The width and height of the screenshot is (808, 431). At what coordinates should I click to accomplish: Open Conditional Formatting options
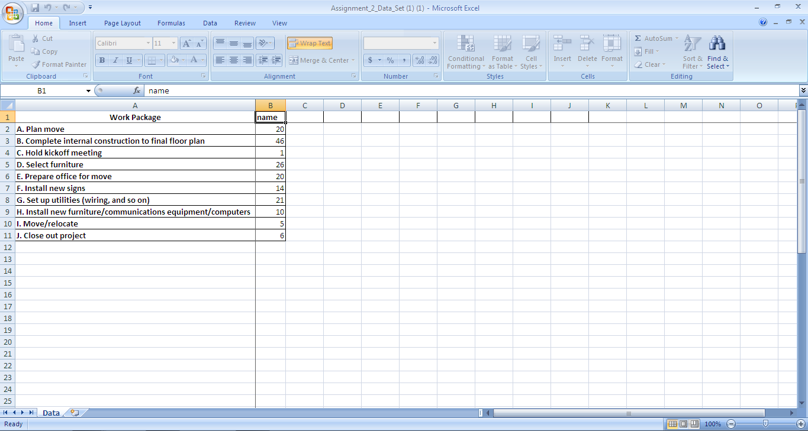(x=465, y=52)
